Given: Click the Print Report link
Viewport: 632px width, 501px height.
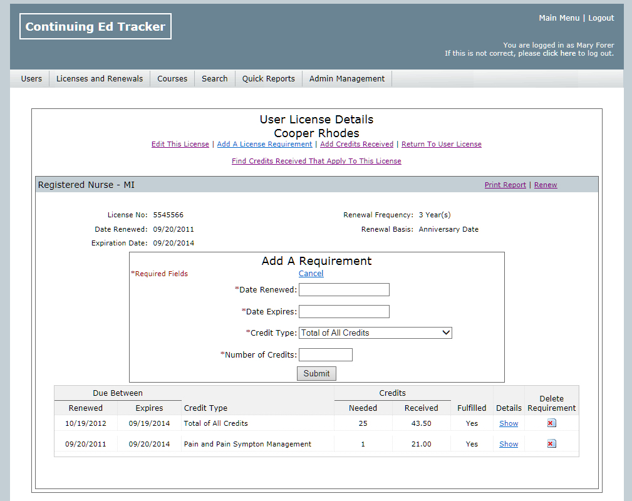Looking at the screenshot, I should (505, 185).
